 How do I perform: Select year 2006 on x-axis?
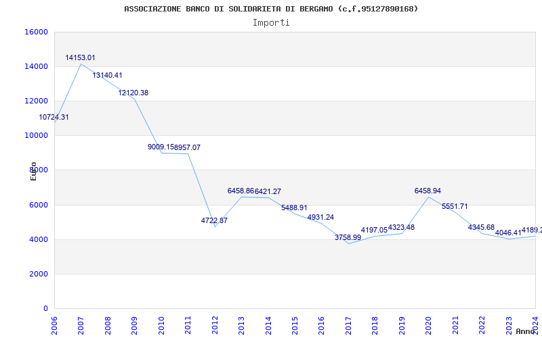click(x=54, y=325)
